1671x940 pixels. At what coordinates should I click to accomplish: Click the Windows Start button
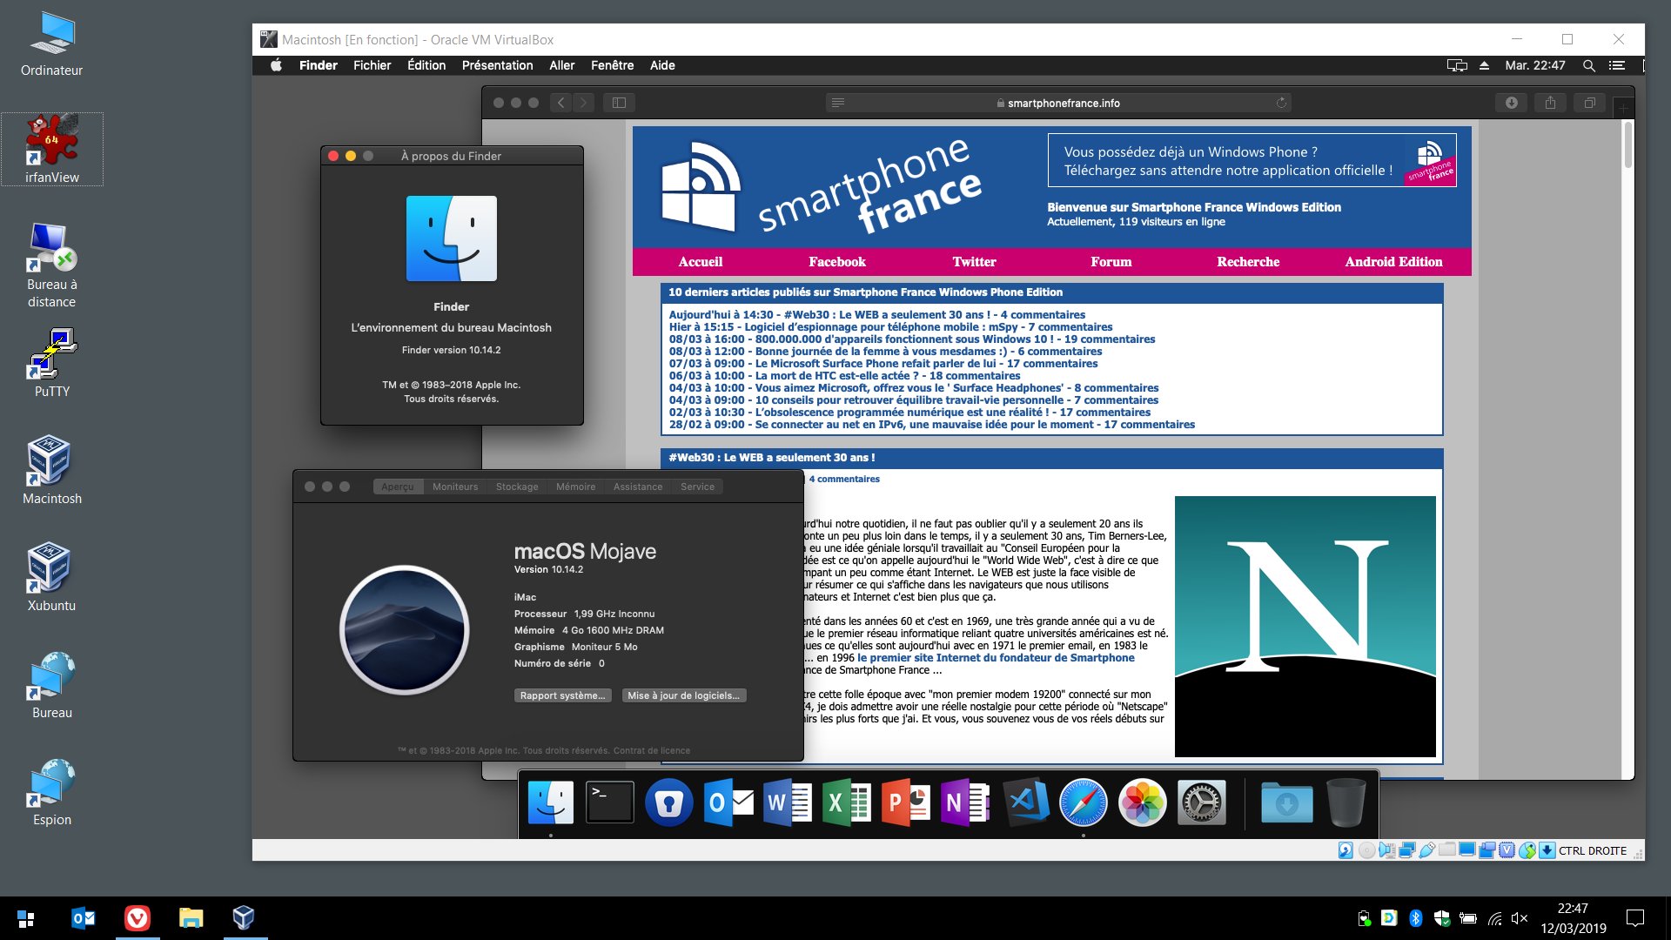click(26, 918)
